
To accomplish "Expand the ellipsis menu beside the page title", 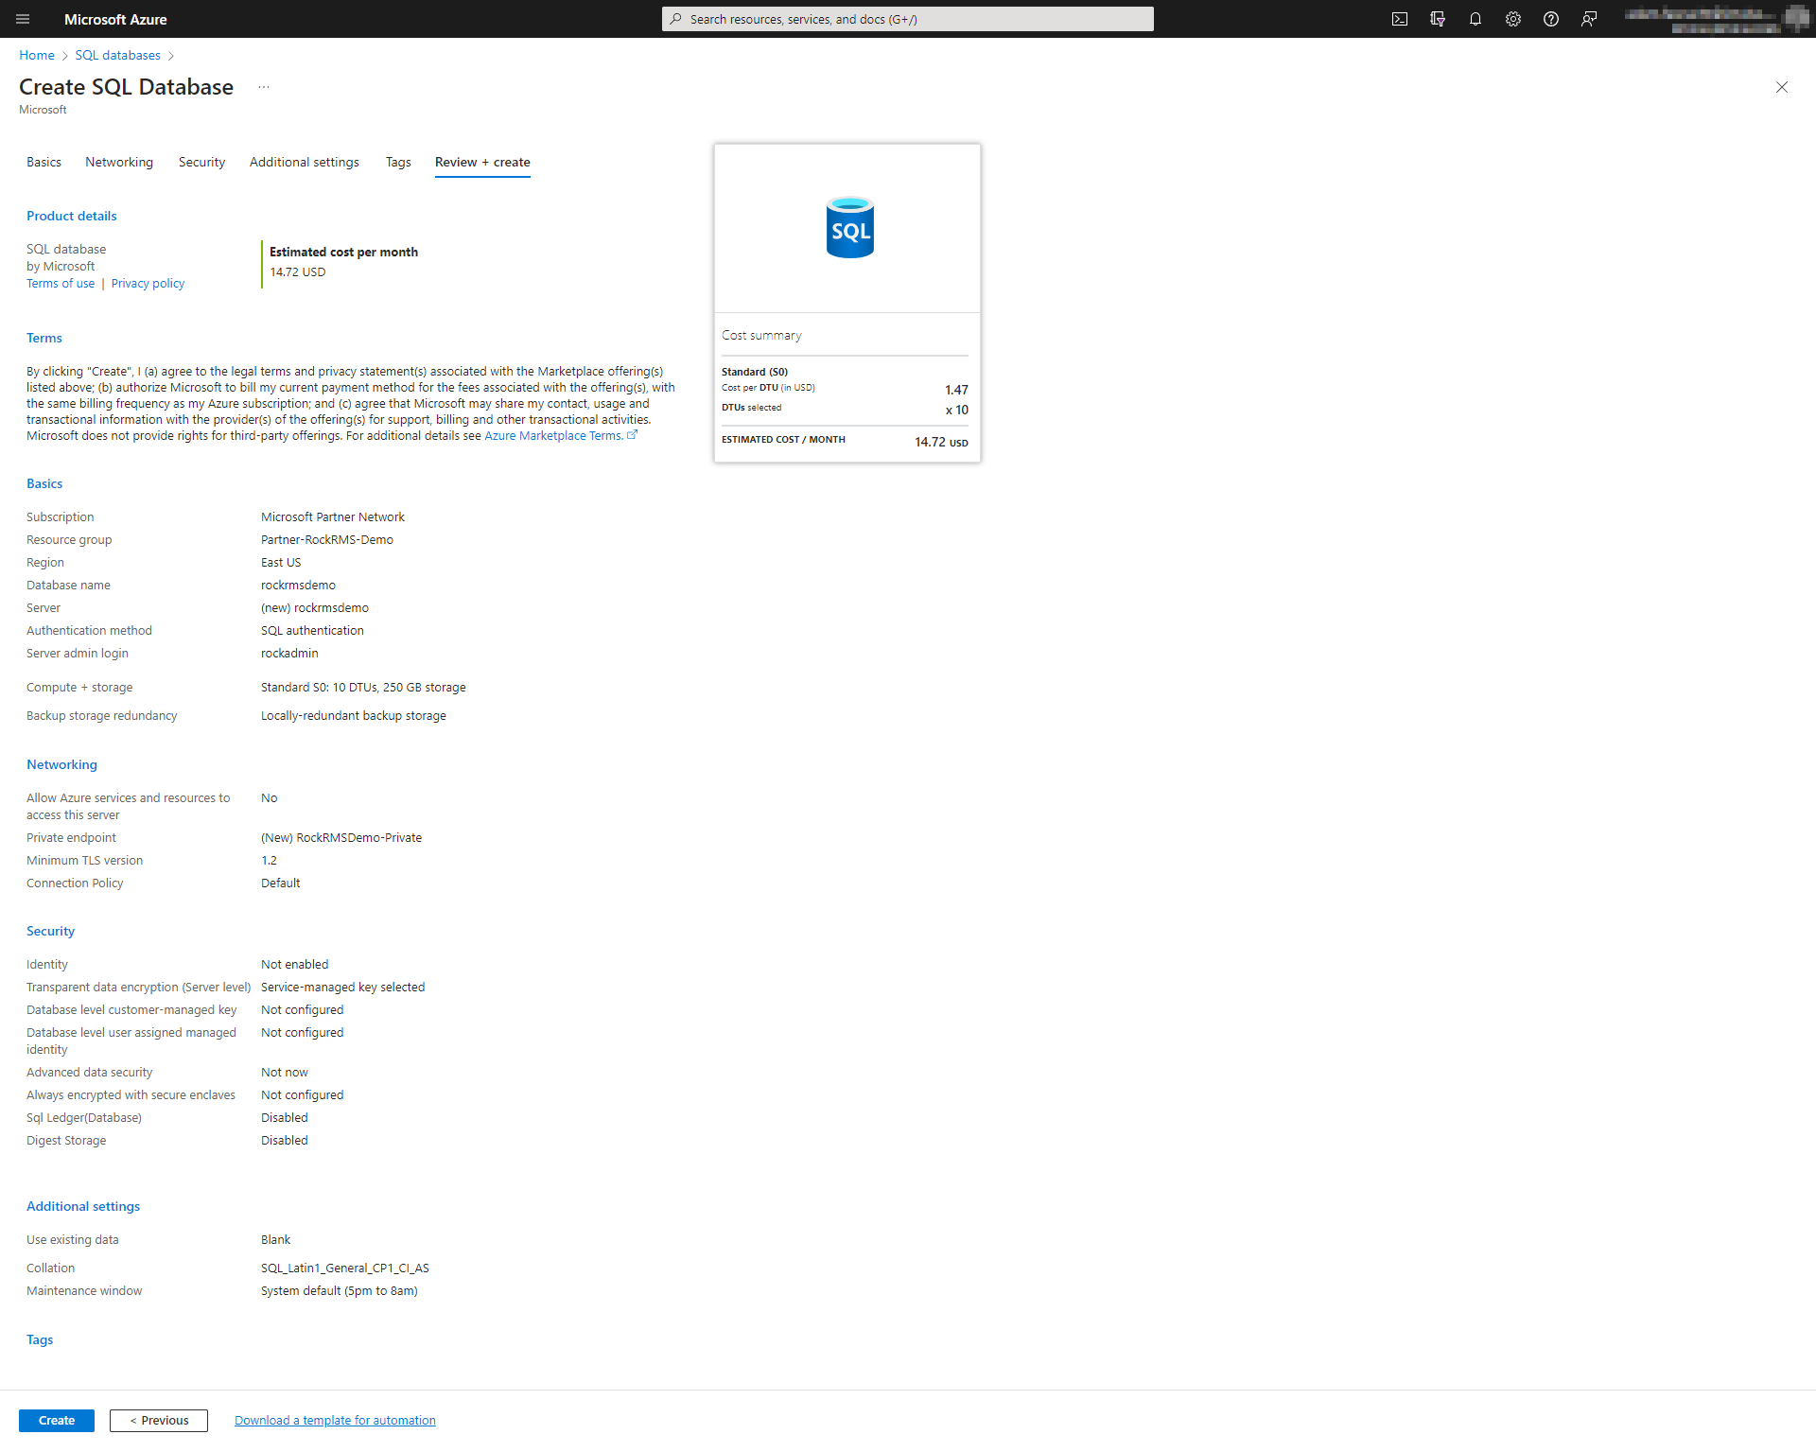I will click(263, 86).
